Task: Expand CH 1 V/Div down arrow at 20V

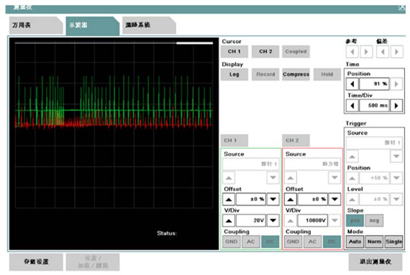Action: 272,221
